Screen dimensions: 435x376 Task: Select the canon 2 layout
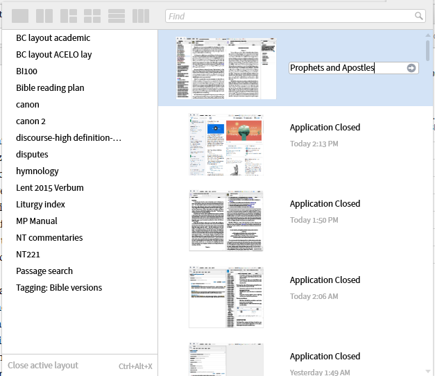coord(31,121)
